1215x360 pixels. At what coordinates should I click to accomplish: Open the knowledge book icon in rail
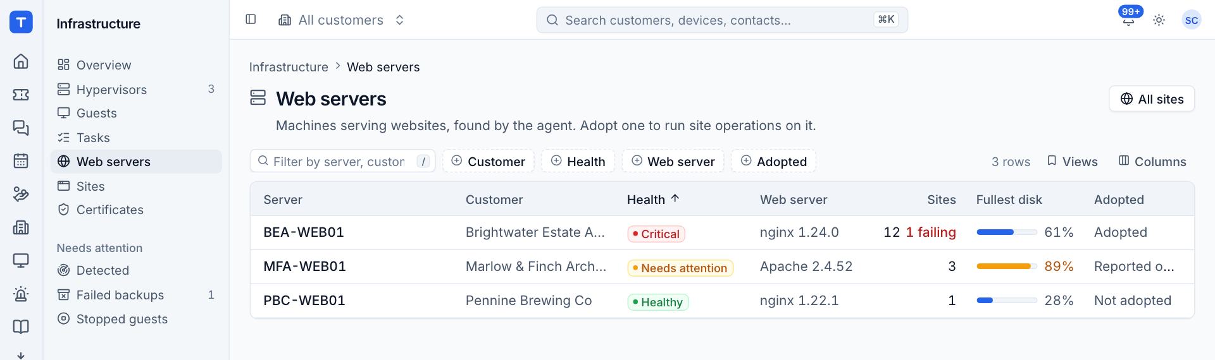point(21,327)
